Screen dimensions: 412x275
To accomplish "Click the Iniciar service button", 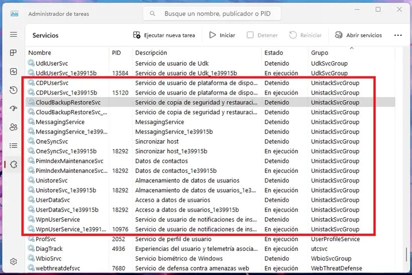I will [222, 35].
